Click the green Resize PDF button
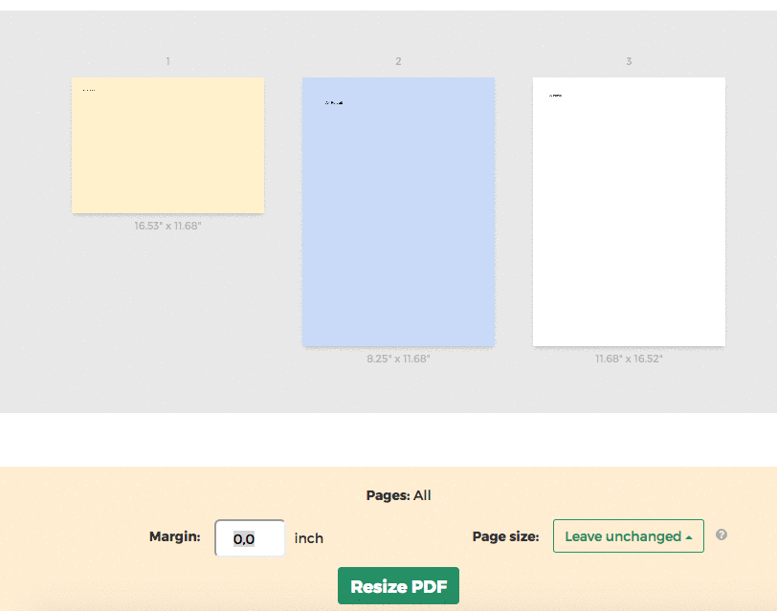This screenshot has width=777, height=611. tap(398, 586)
